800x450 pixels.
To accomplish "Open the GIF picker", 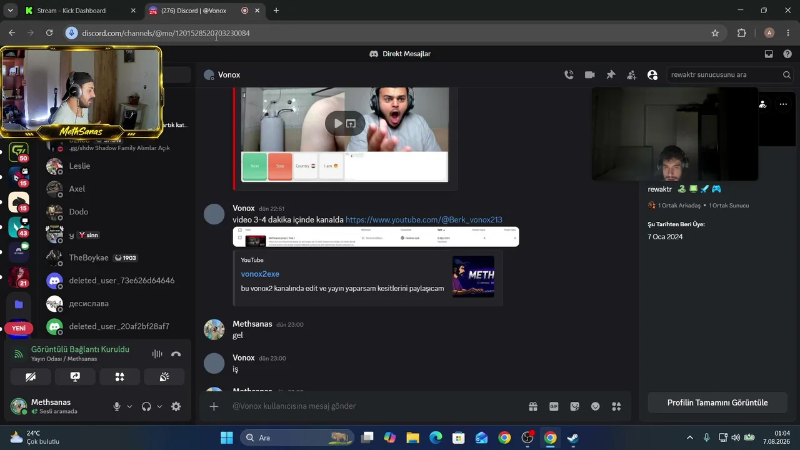I will click(x=554, y=406).
